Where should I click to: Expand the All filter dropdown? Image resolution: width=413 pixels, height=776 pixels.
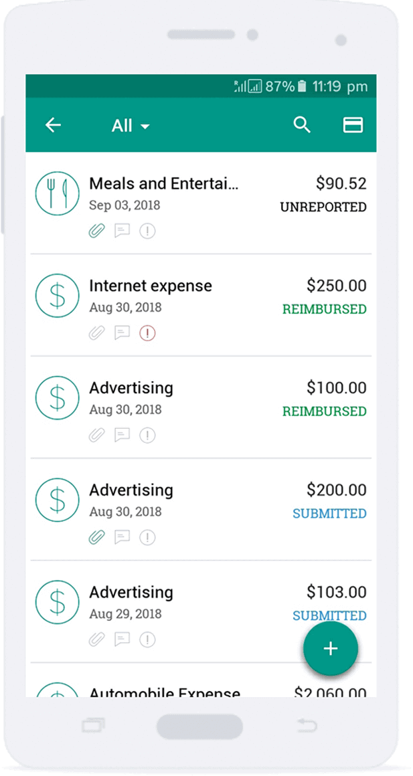click(131, 126)
